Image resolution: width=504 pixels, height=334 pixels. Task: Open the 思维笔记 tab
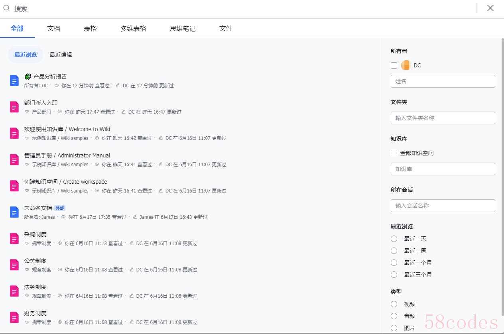point(183,28)
